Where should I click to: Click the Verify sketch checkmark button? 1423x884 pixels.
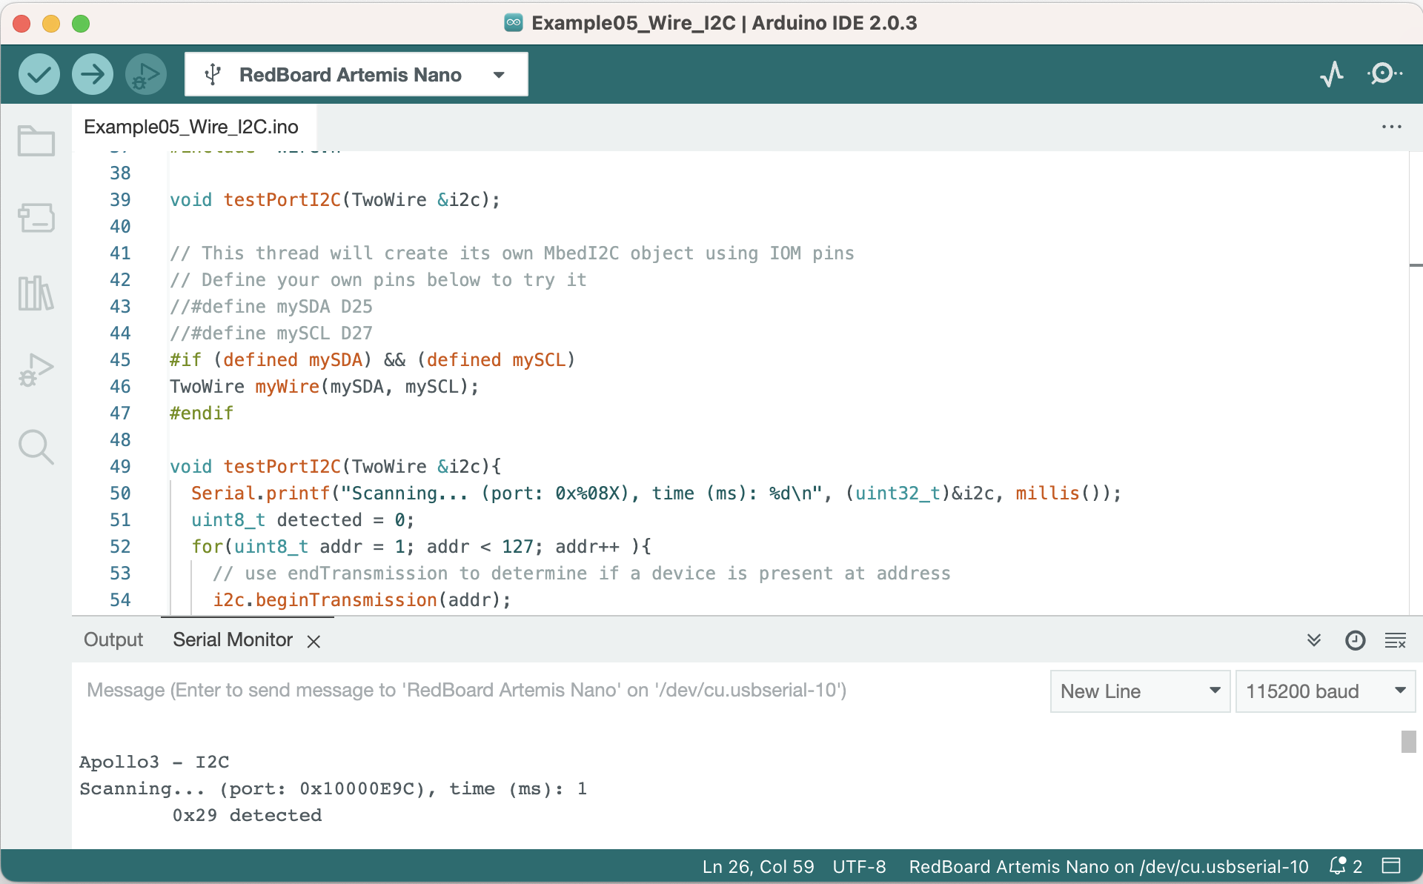pos(39,74)
